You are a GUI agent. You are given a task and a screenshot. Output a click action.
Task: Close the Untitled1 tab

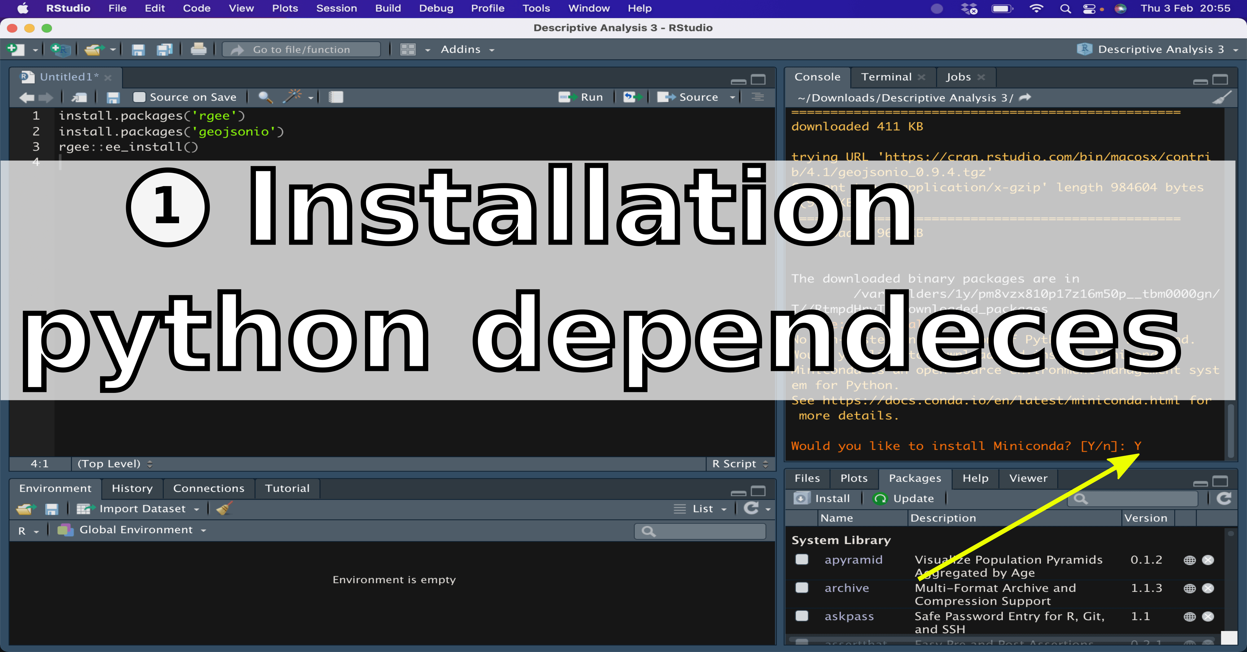[108, 77]
